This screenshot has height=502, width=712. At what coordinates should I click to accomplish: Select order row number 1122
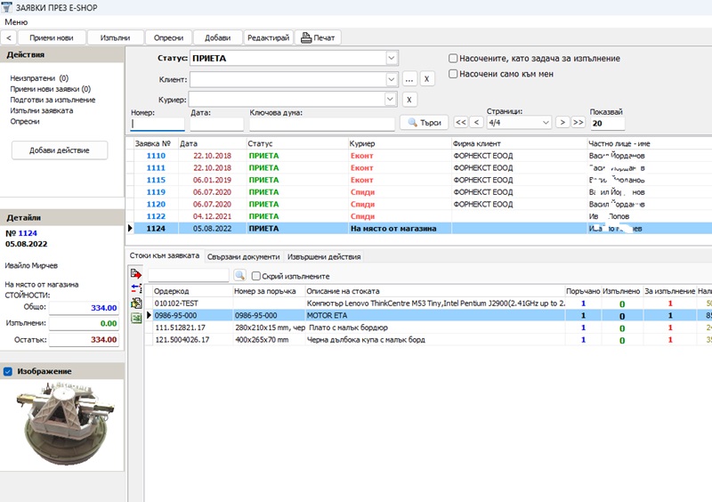click(418, 216)
